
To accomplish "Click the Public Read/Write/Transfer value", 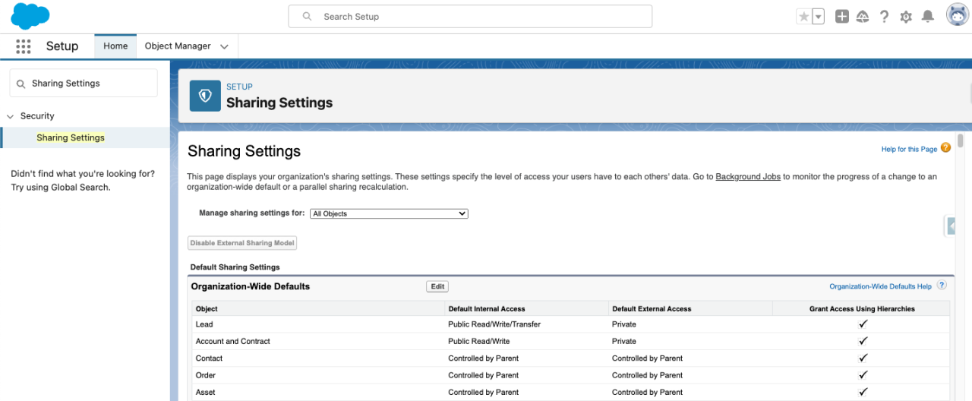I will tap(494, 324).
